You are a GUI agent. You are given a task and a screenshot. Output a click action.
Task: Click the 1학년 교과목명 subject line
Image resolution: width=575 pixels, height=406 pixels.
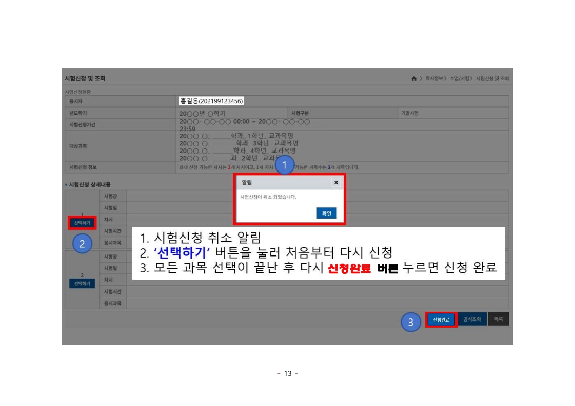coord(236,136)
